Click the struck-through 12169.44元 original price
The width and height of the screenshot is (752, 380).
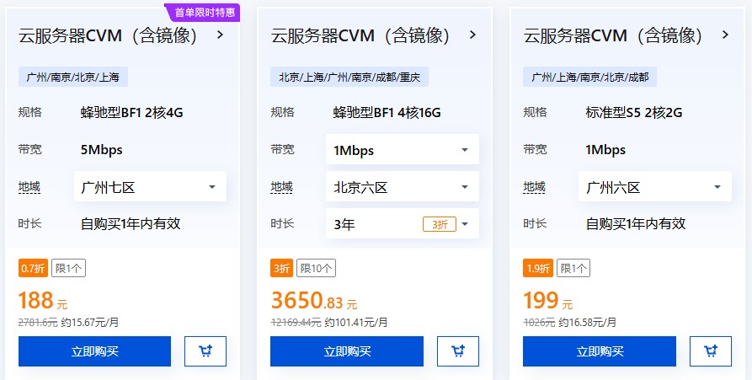296,323
